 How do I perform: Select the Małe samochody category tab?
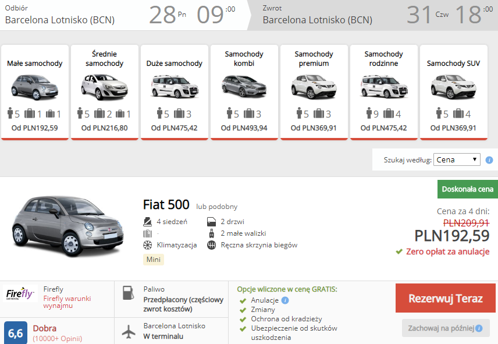coord(35,92)
